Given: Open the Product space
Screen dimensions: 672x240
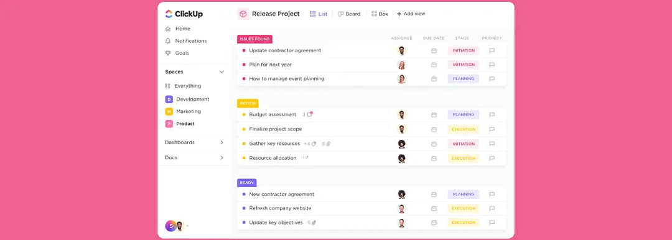Looking at the screenshot, I should pos(180,124).
